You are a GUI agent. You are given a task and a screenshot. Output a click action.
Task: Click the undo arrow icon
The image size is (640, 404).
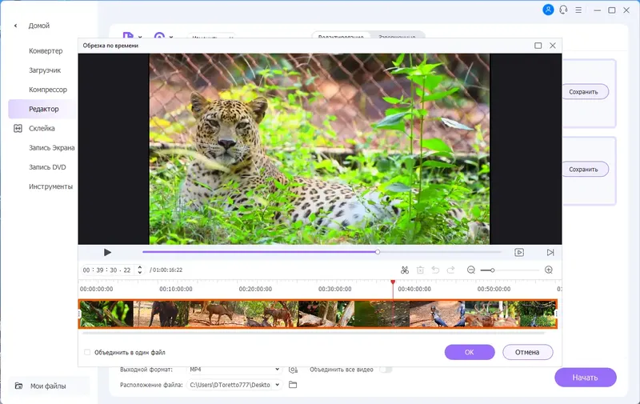pyautogui.click(x=435, y=270)
